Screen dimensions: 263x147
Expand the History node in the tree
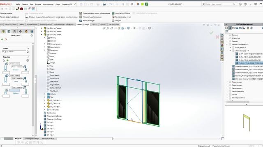45,38
